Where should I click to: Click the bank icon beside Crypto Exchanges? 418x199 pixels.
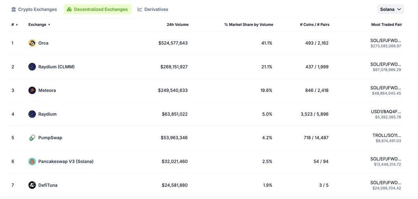click(14, 9)
